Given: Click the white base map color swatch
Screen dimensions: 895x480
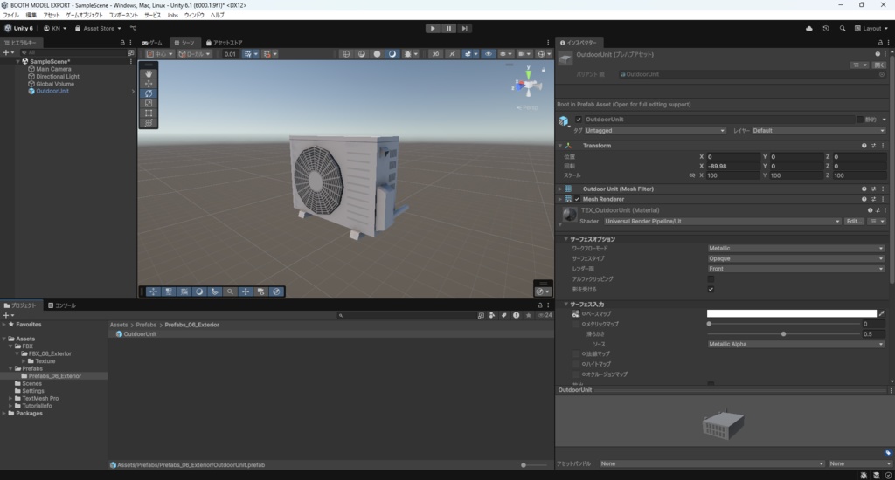Looking at the screenshot, I should tap(792, 313).
